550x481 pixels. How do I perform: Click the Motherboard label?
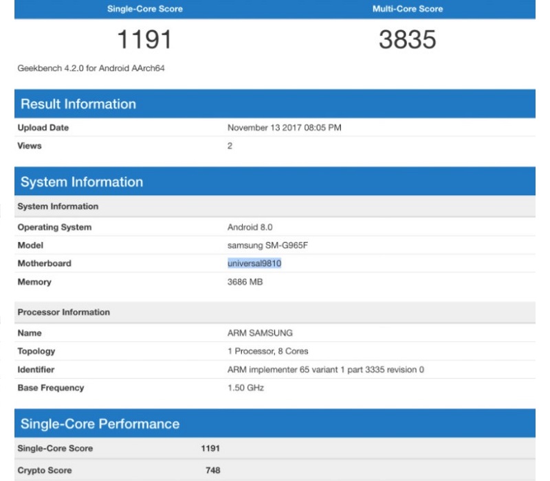point(45,264)
